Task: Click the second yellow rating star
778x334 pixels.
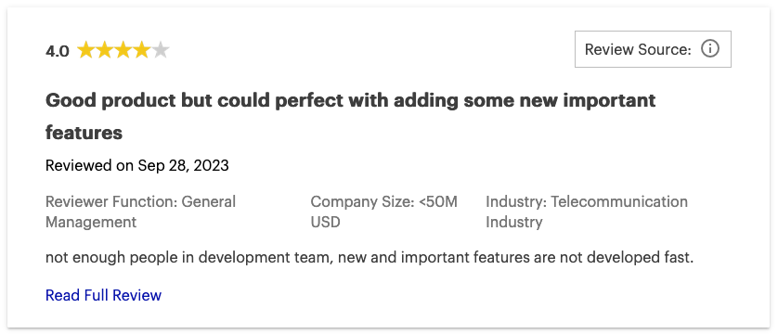Action: [105, 50]
